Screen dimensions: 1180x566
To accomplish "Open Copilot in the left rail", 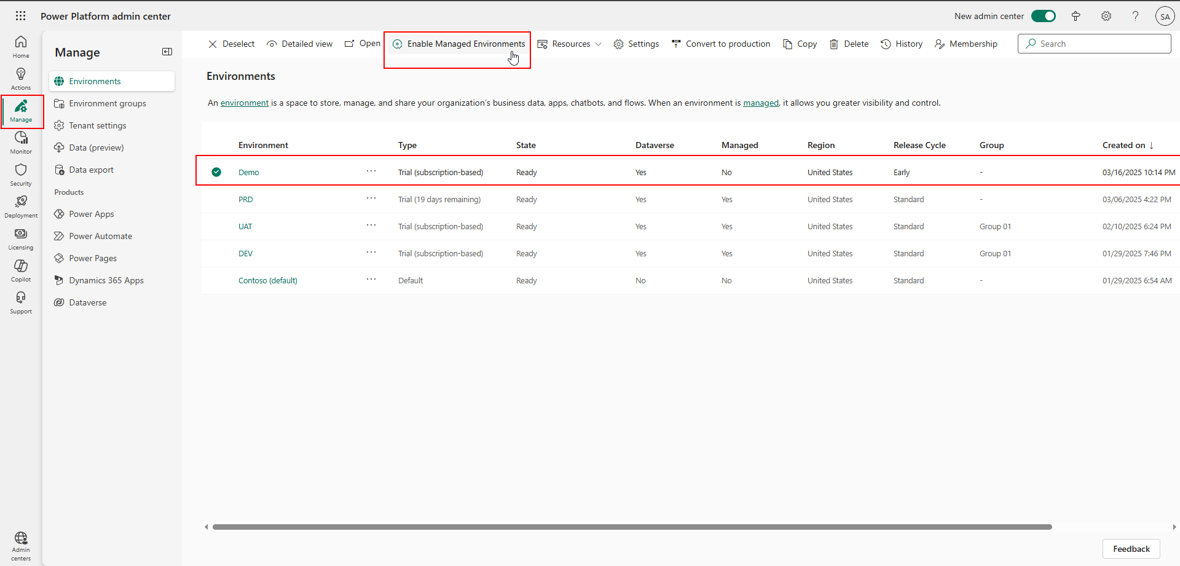I will (x=21, y=270).
